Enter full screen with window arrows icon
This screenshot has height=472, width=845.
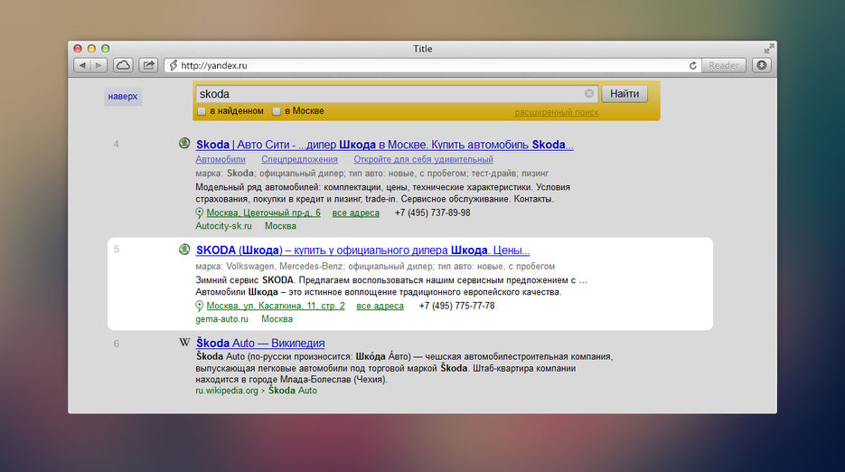pyautogui.click(x=769, y=49)
